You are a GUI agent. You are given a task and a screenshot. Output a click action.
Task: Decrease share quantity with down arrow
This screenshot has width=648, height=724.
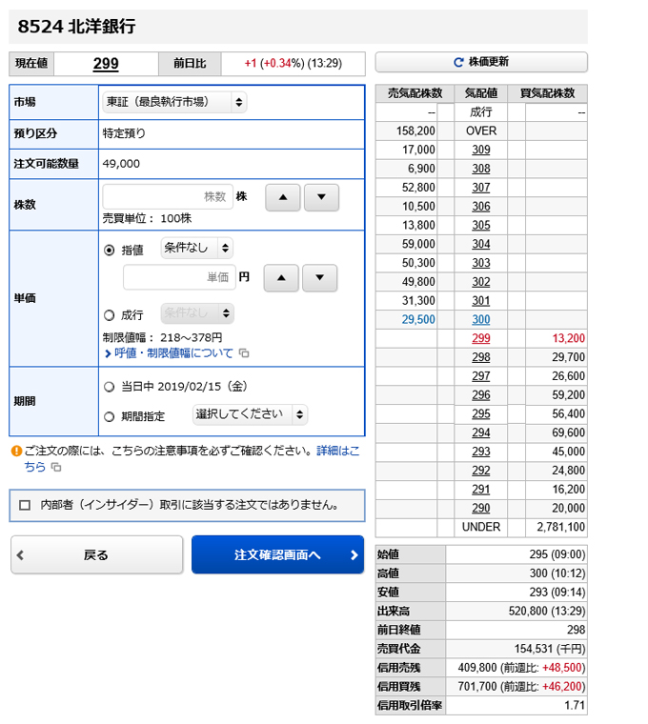[x=321, y=197]
